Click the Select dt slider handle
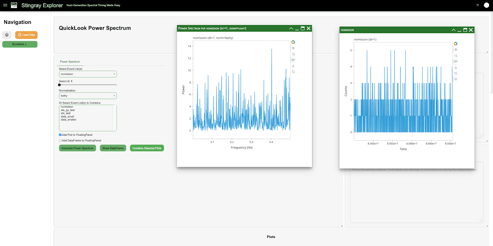493x246 pixels. coord(59,85)
